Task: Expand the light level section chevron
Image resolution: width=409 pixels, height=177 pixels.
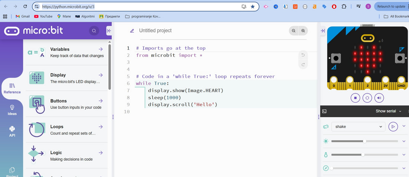Action: [x=404, y=141]
